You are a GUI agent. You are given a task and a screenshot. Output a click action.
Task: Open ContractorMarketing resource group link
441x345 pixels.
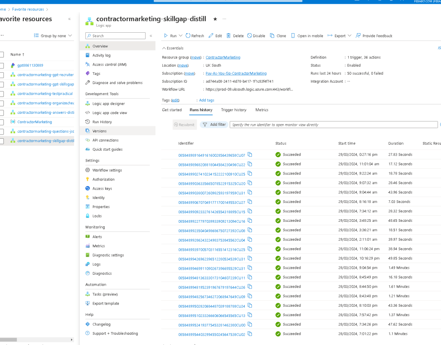coord(223,57)
